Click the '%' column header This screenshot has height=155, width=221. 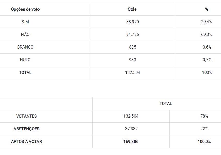point(207,9)
